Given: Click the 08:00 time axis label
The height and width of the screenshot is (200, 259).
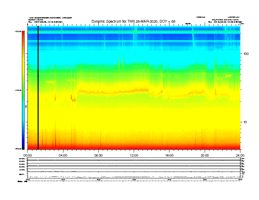Looking at the screenshot, I should [x=98, y=156].
